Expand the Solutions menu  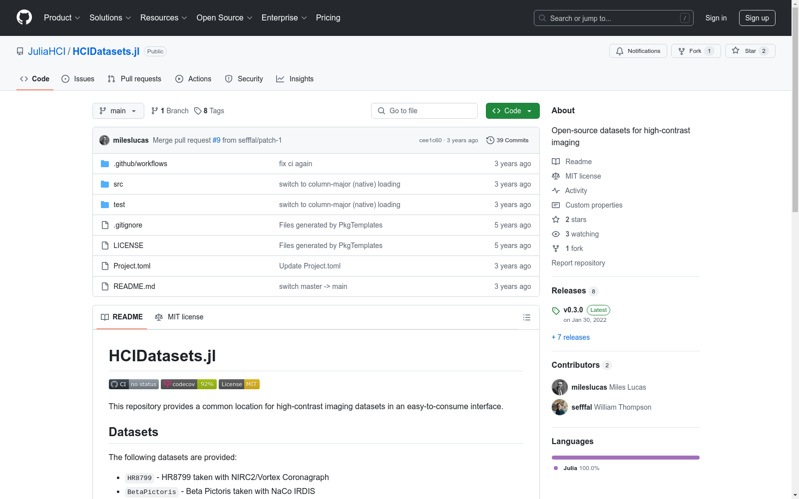coord(110,18)
